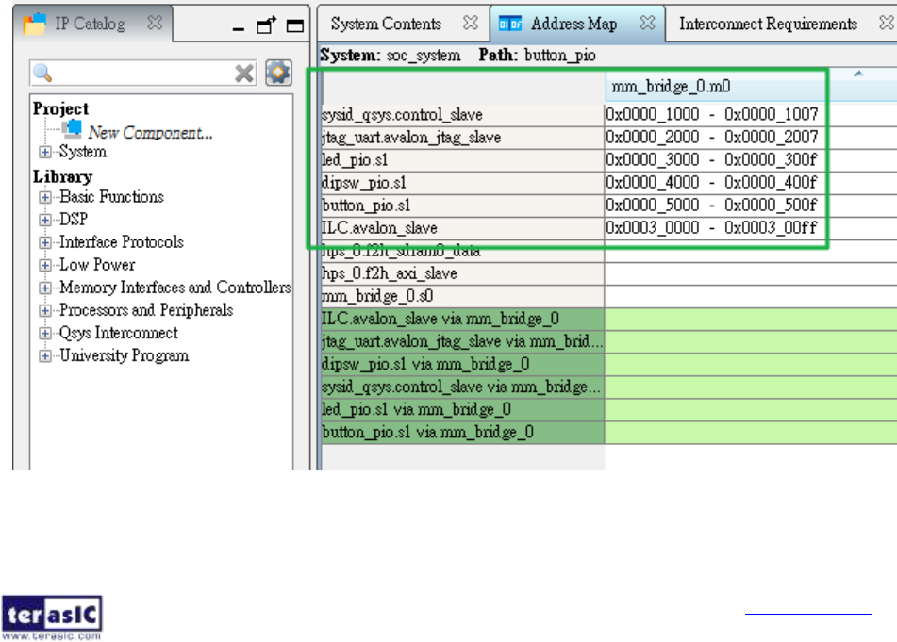Close the Interconnect Requirements tab
Image resolution: width=897 pixels, height=642 pixels.
(886, 23)
